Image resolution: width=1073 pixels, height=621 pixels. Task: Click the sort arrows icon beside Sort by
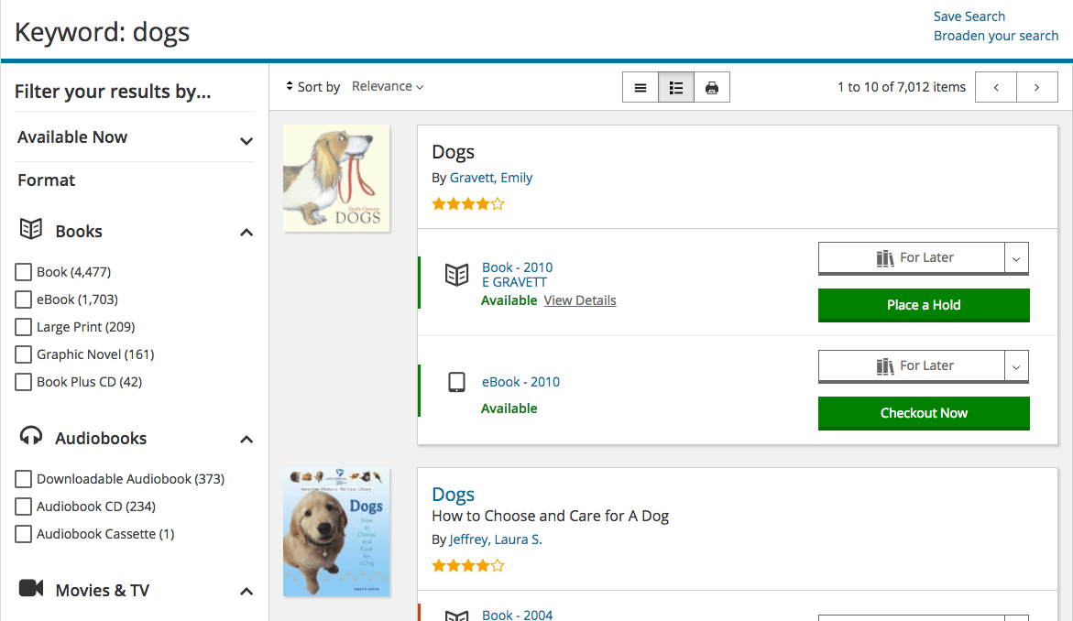click(290, 86)
